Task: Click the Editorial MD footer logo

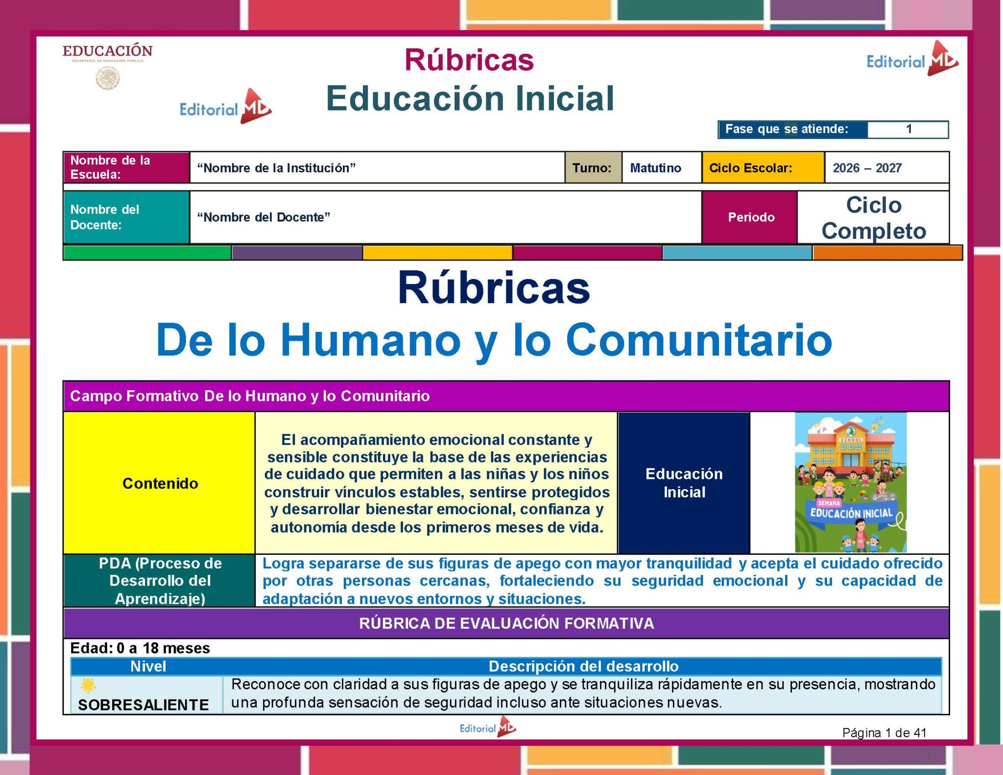Action: click(487, 728)
